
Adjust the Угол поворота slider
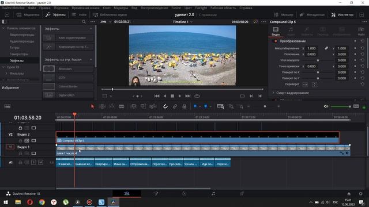pyautogui.click(x=318, y=60)
